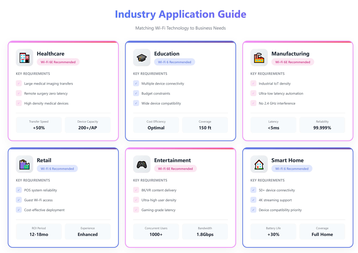Click the ROI Period 12-18mo stat tile
358x253 pixels.
tap(39, 231)
